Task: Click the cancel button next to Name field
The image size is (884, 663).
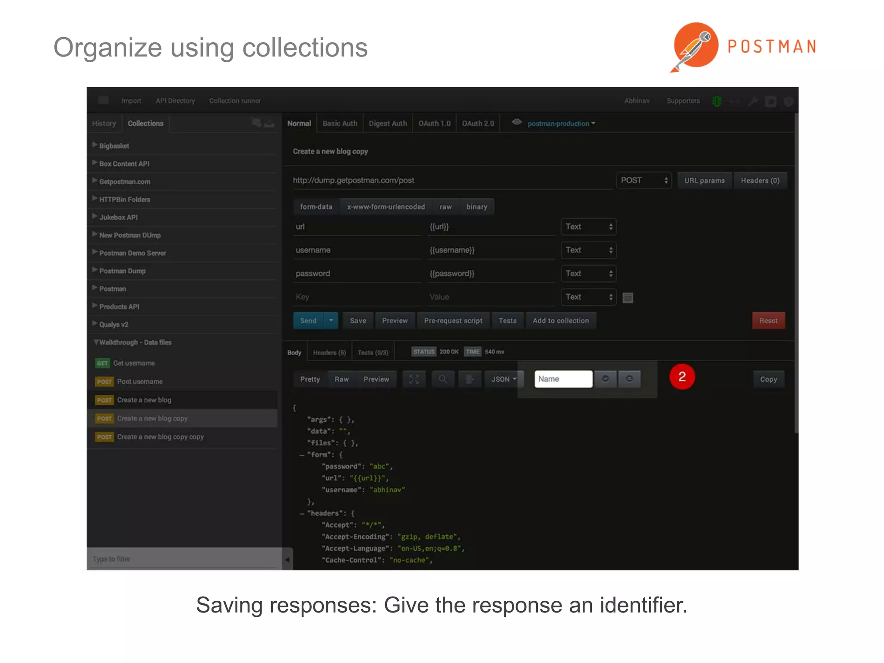Action: (x=629, y=379)
